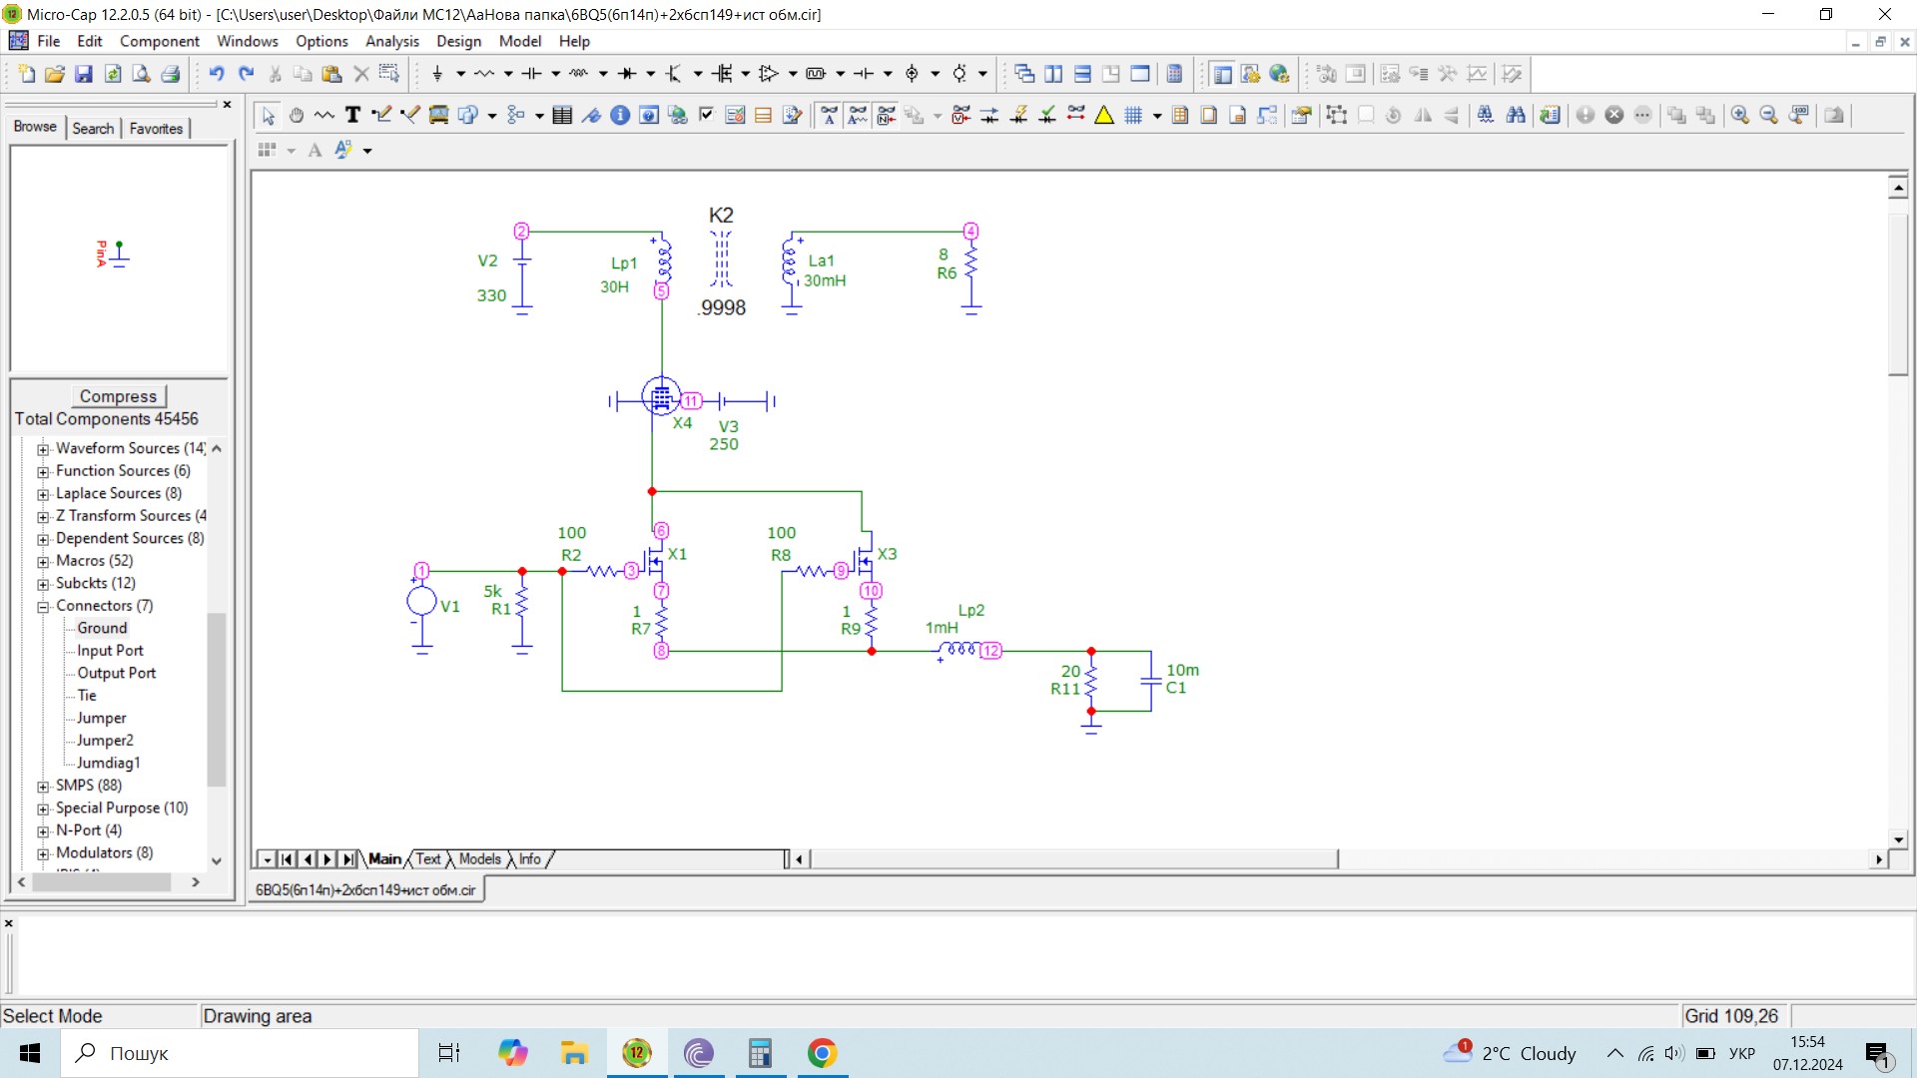Expand the Macros (52) tree node
This screenshot has width=1917, height=1078.
43,562
